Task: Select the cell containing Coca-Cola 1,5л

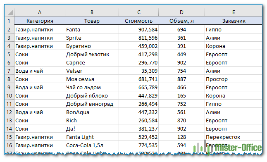Action: [92, 145]
